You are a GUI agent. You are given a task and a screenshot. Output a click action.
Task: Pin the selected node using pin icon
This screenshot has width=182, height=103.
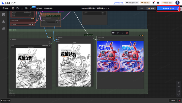pyautogui.click(x=122, y=33)
